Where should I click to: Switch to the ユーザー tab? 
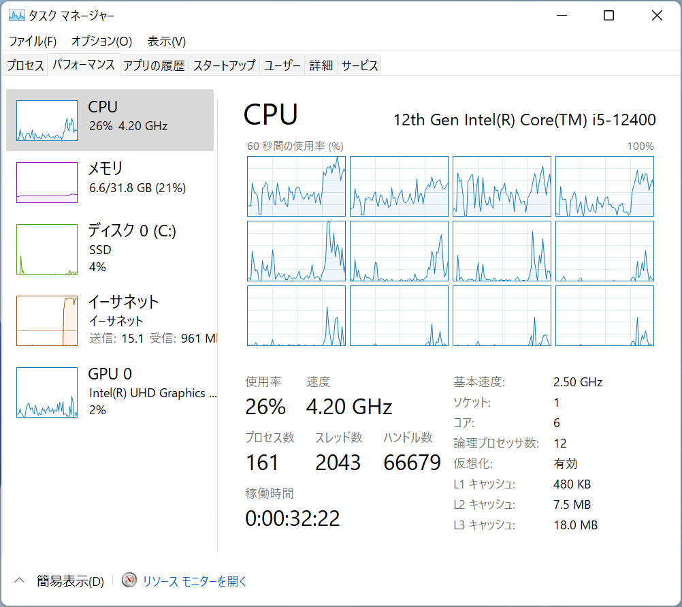(x=282, y=65)
